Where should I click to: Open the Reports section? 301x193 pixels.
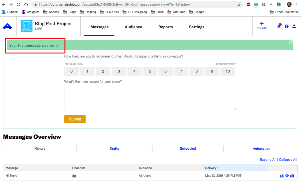pyautogui.click(x=166, y=27)
